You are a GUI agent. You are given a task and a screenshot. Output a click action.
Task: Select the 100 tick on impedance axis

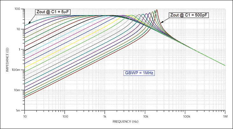pos(19,9)
